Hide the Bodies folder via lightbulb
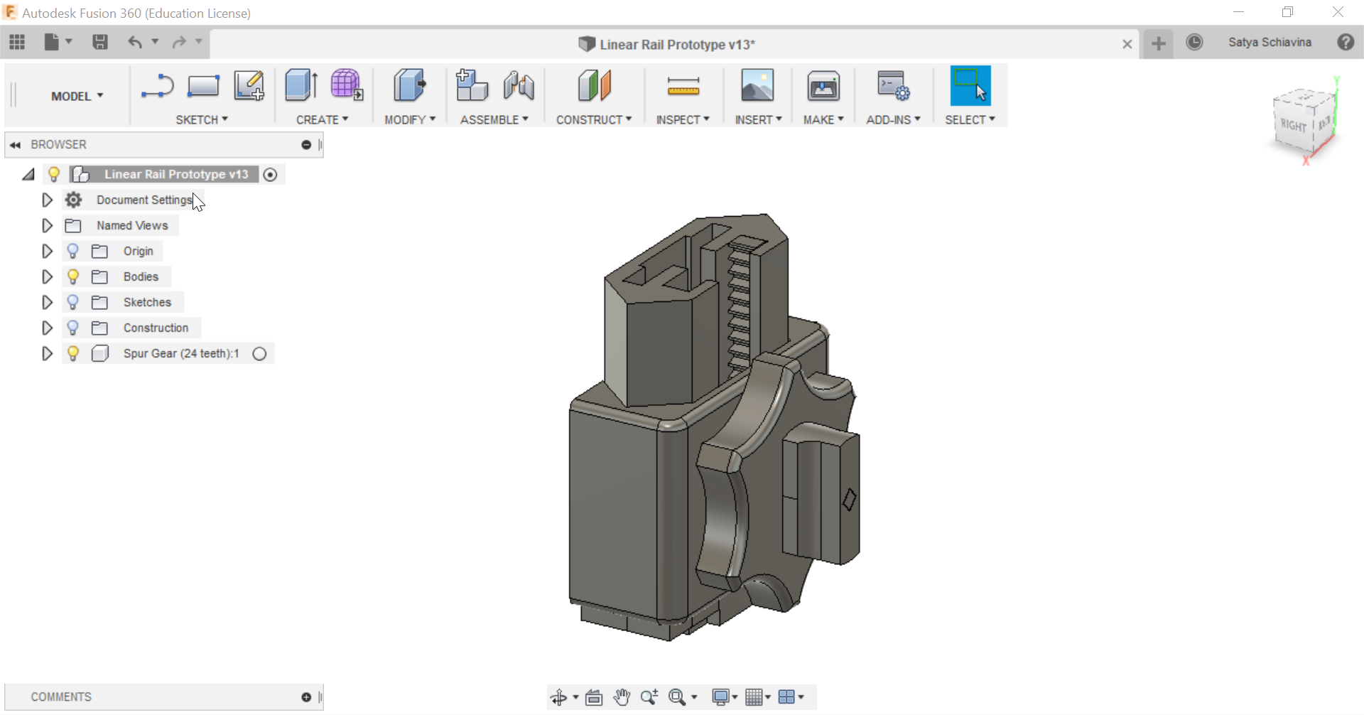 tap(72, 277)
